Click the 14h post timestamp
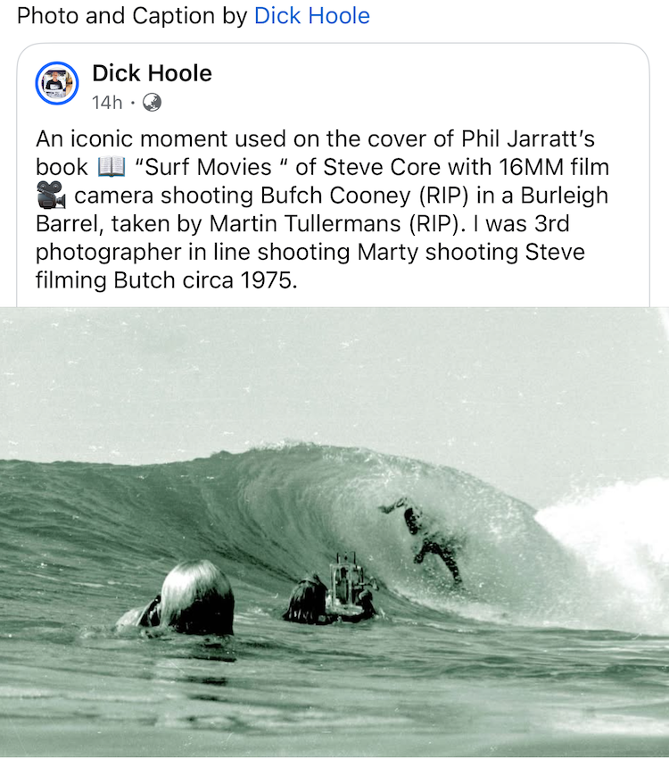Image resolution: width=669 pixels, height=759 pixels. pyautogui.click(x=107, y=103)
